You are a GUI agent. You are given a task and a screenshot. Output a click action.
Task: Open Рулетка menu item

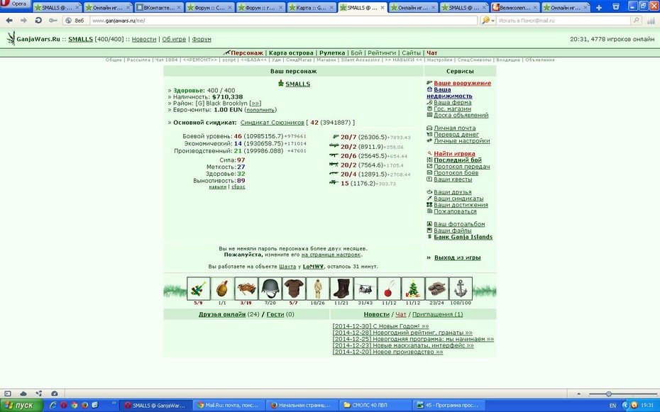click(332, 53)
